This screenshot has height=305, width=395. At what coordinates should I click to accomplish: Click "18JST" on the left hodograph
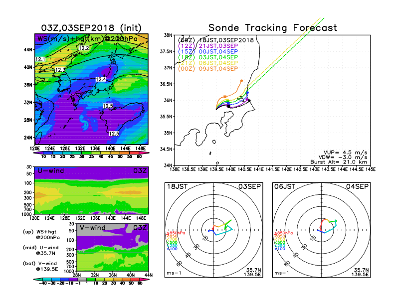click(177, 186)
